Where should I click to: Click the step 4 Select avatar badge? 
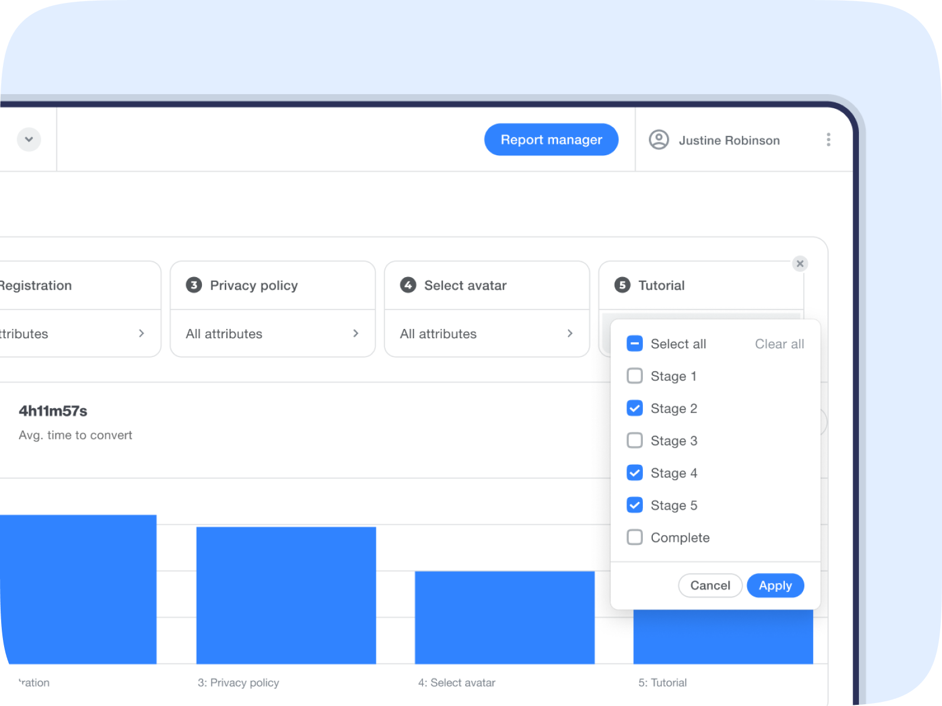point(408,285)
